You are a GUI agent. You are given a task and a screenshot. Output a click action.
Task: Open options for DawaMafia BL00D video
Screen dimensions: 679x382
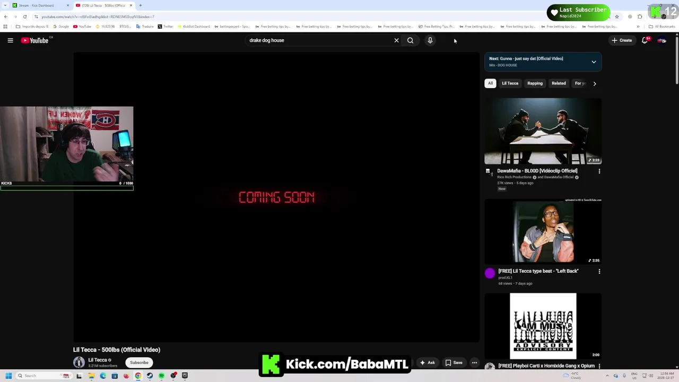[x=599, y=171]
